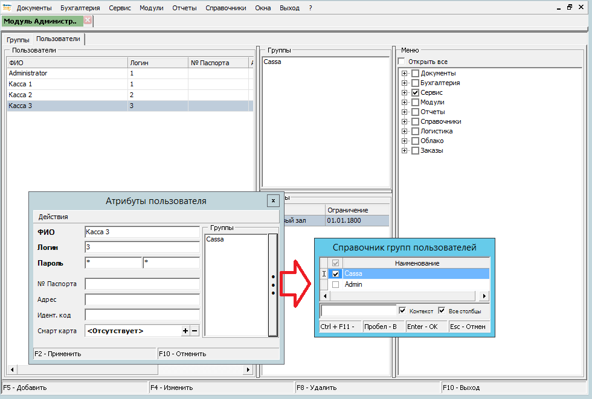Image resolution: width=592 pixels, height=399 pixels.
Task: Close the Атрибуты пользователя dialog
Action: [273, 200]
